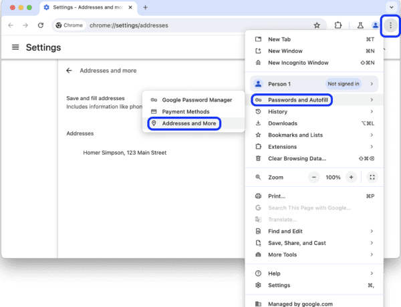Viewport: 401px width, 307px height.
Task: Click the card icon for Payment Methods
Action: (154, 111)
